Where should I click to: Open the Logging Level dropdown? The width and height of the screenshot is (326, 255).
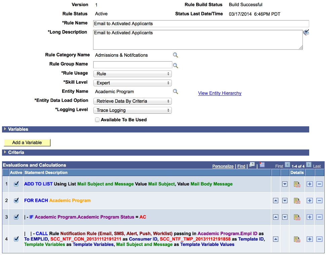[132, 110]
